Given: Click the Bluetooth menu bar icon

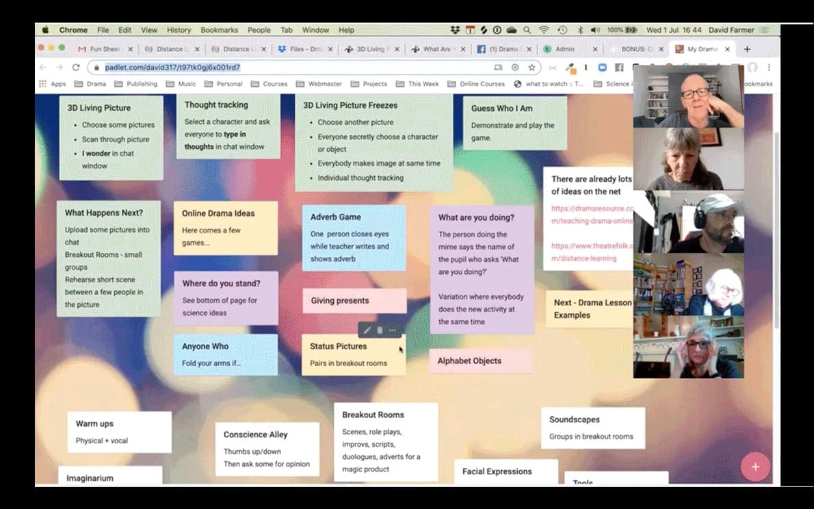Looking at the screenshot, I should pyautogui.click(x=580, y=30).
